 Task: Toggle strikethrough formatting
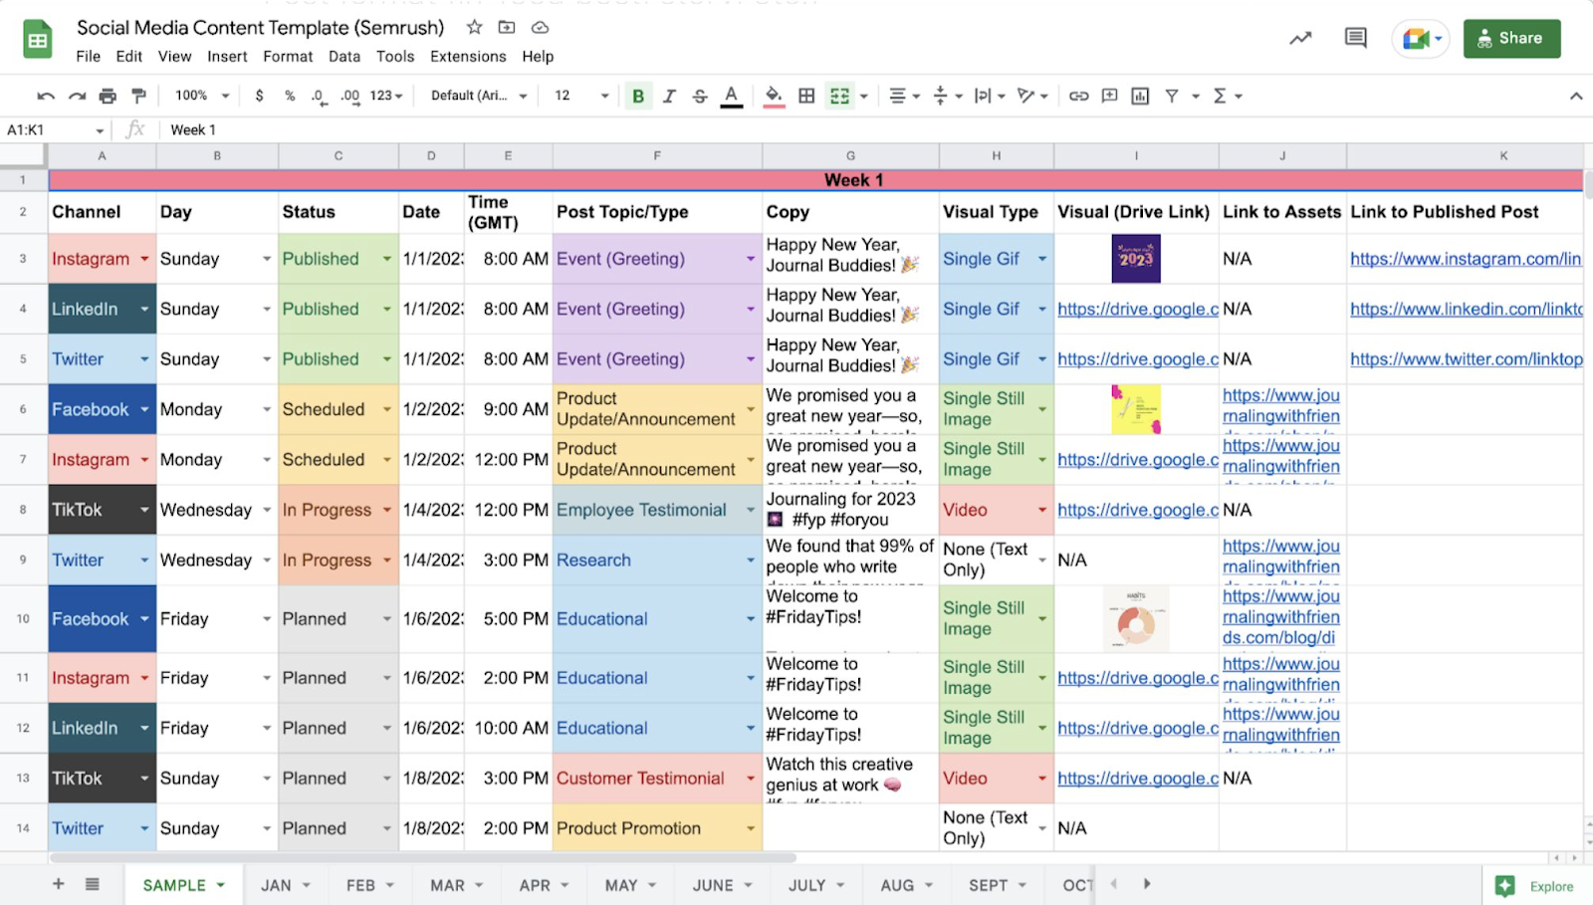tap(700, 95)
